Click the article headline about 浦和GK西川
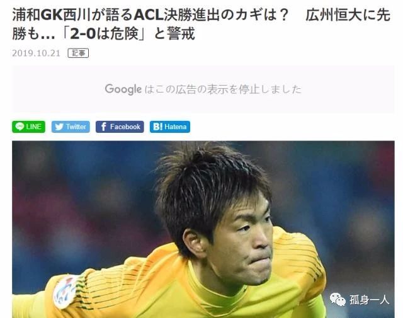The height and width of the screenshot is (318, 403). pos(201,25)
